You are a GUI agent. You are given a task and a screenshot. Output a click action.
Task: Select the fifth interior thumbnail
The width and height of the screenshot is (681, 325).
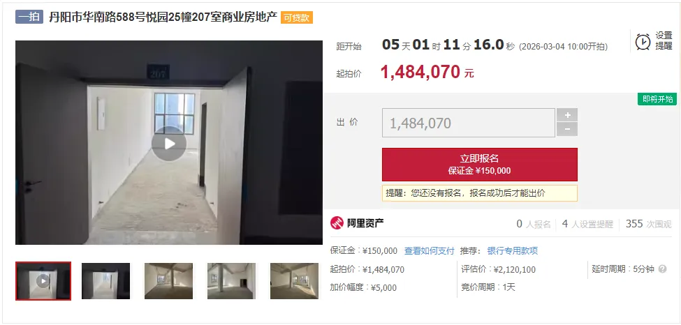pyautogui.click(x=295, y=281)
